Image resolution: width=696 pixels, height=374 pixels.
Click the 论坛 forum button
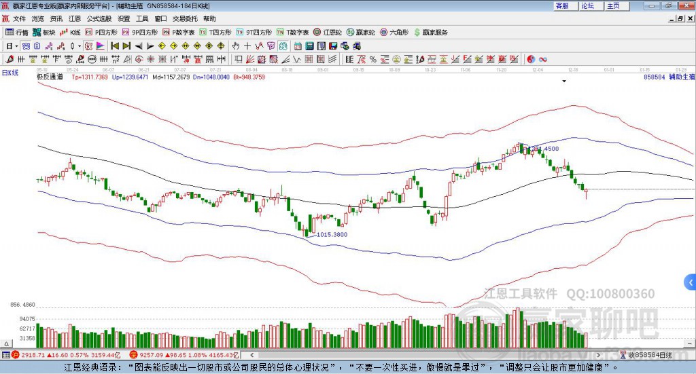591,5
